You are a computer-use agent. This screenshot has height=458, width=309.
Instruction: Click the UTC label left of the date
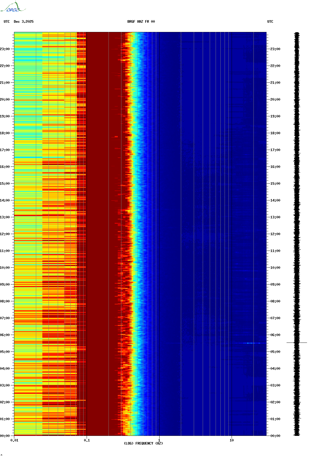[x=7, y=22]
